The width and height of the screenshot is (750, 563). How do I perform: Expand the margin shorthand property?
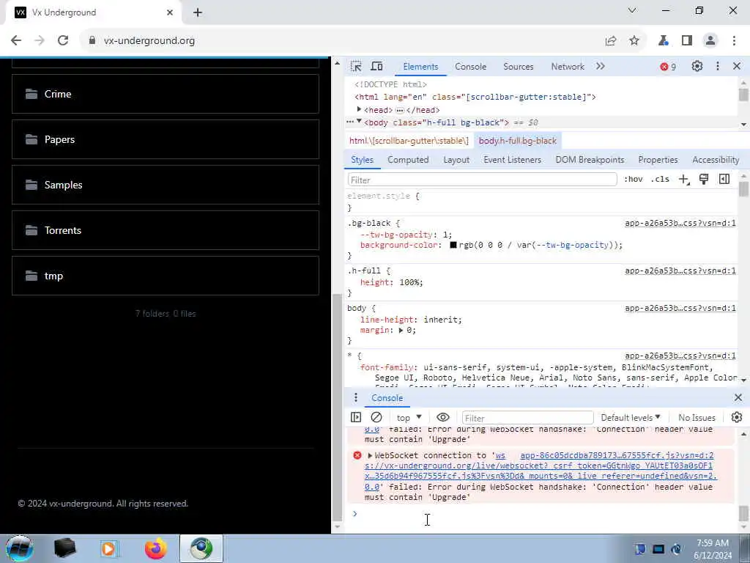tap(401, 331)
